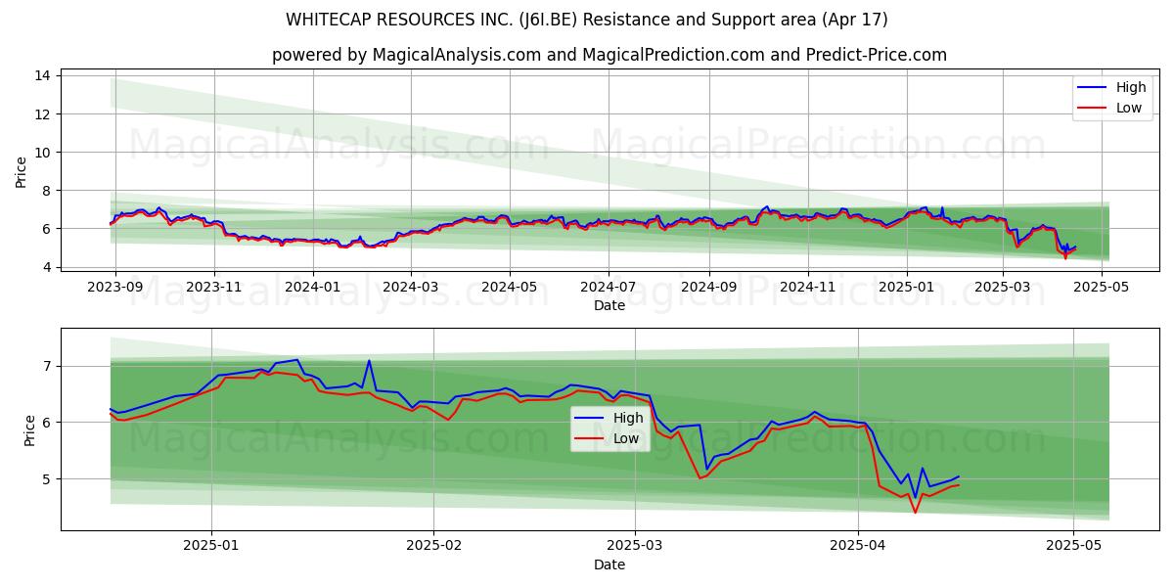Click the 'Date' axis label under top chart
1174x587 pixels.
[609, 305]
